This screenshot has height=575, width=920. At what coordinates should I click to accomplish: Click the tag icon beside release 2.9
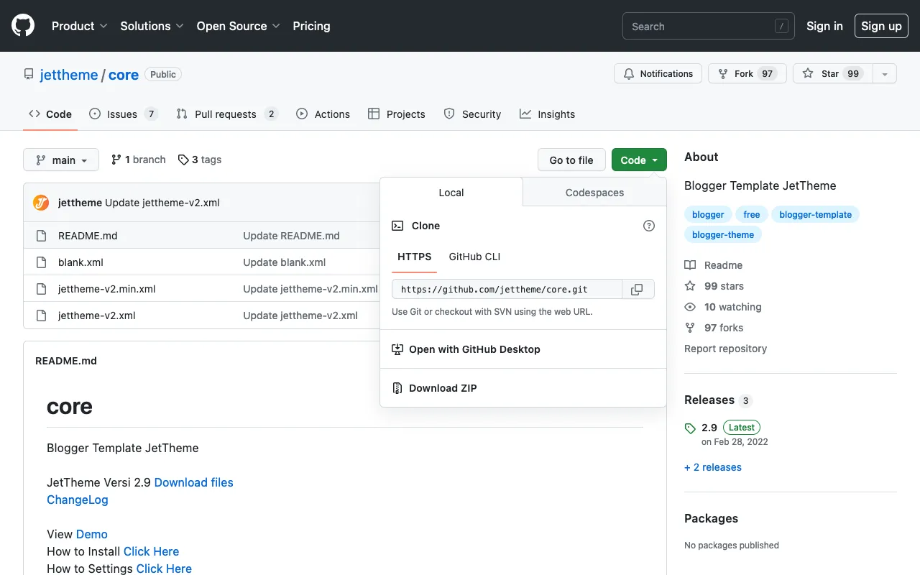point(690,428)
